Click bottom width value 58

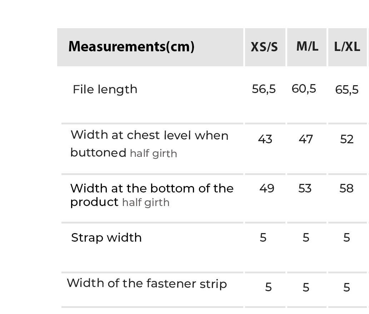coord(346,188)
